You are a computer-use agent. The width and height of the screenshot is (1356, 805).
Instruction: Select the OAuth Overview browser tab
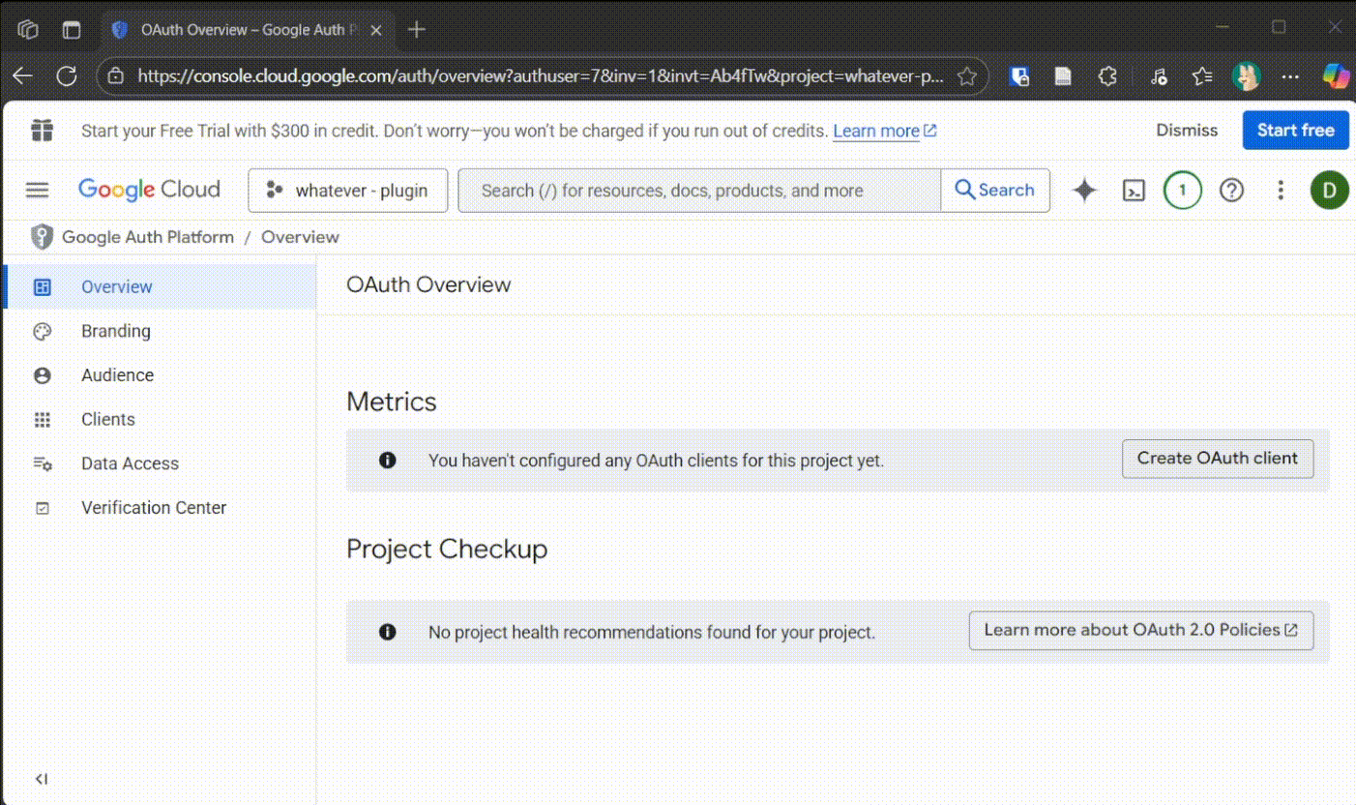pyautogui.click(x=248, y=30)
